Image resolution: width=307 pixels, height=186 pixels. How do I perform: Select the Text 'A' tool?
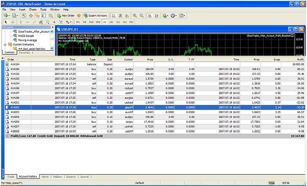[54, 22]
